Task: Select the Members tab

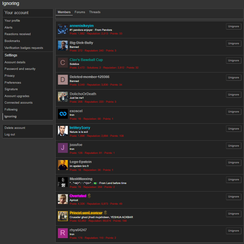Action: coord(64,12)
